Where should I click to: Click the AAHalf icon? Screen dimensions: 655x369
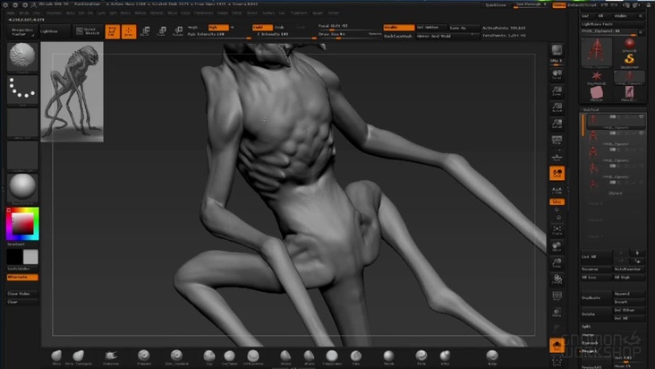click(x=557, y=124)
